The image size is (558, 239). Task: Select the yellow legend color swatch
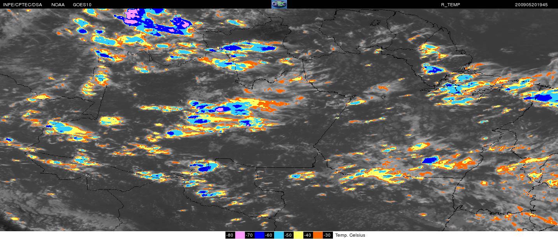[298, 235]
